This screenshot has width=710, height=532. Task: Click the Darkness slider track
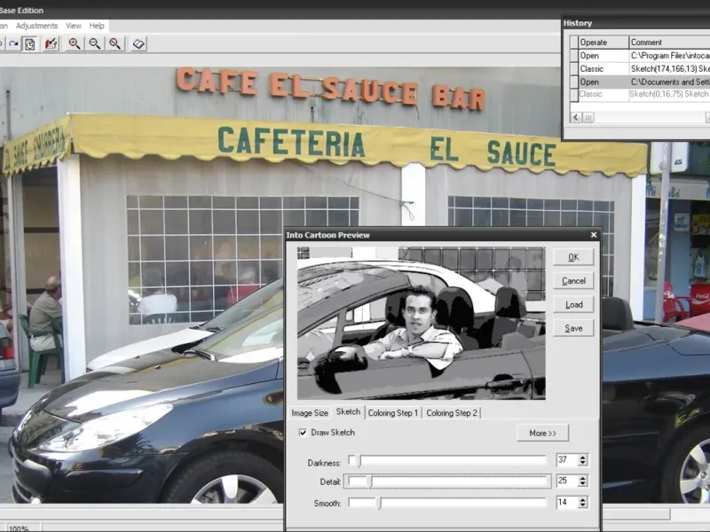[447, 460]
